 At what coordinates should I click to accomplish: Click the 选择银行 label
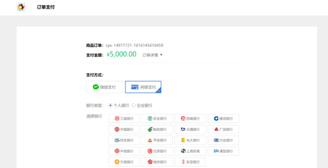(x=94, y=116)
